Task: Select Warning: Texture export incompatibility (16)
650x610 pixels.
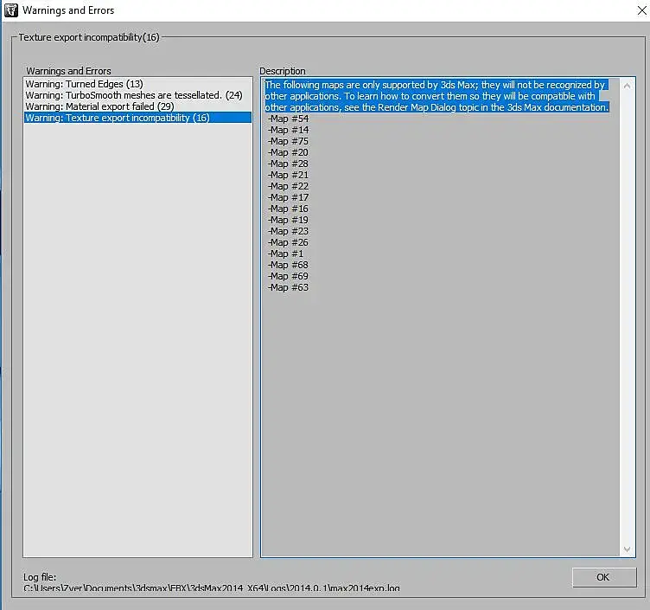Action: (137, 118)
